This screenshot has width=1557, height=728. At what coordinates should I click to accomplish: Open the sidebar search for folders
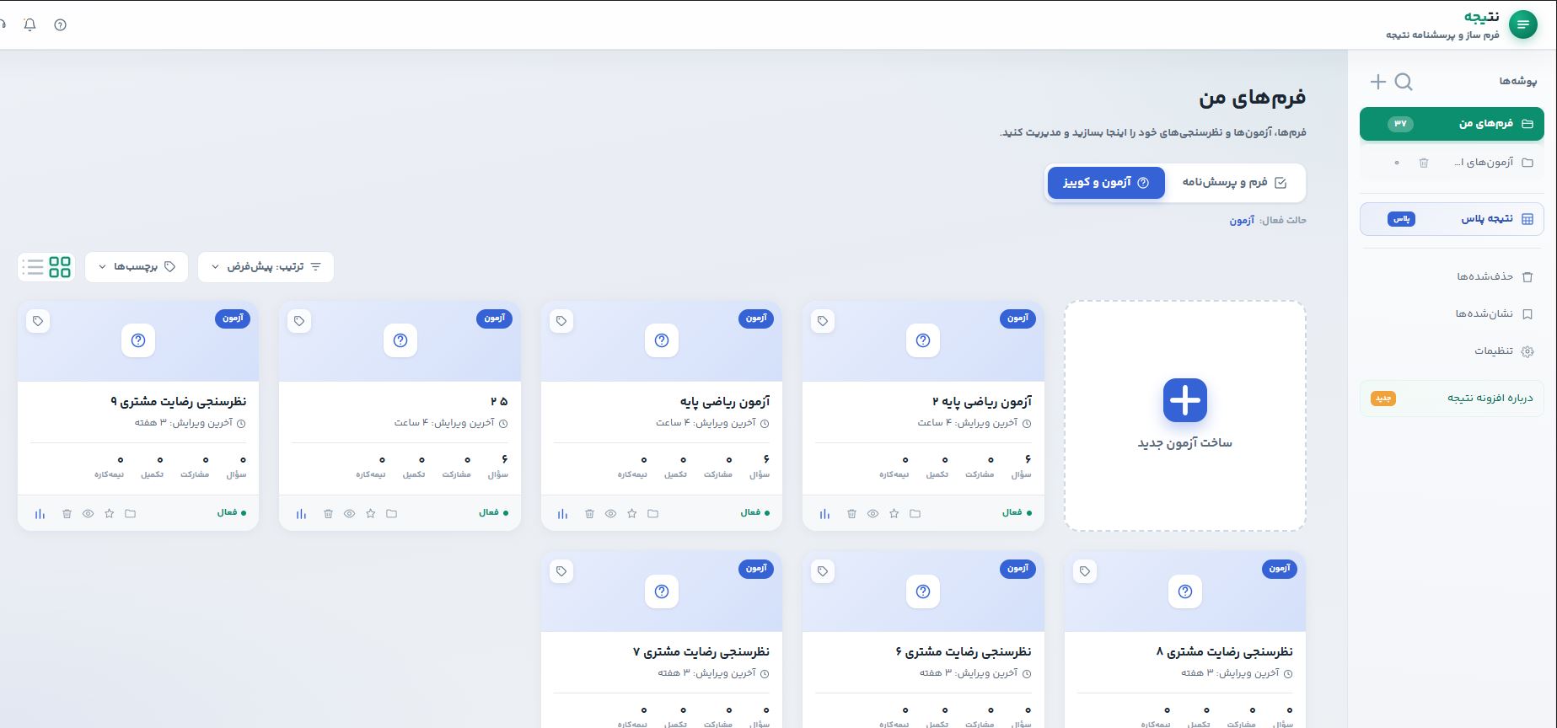click(1404, 82)
